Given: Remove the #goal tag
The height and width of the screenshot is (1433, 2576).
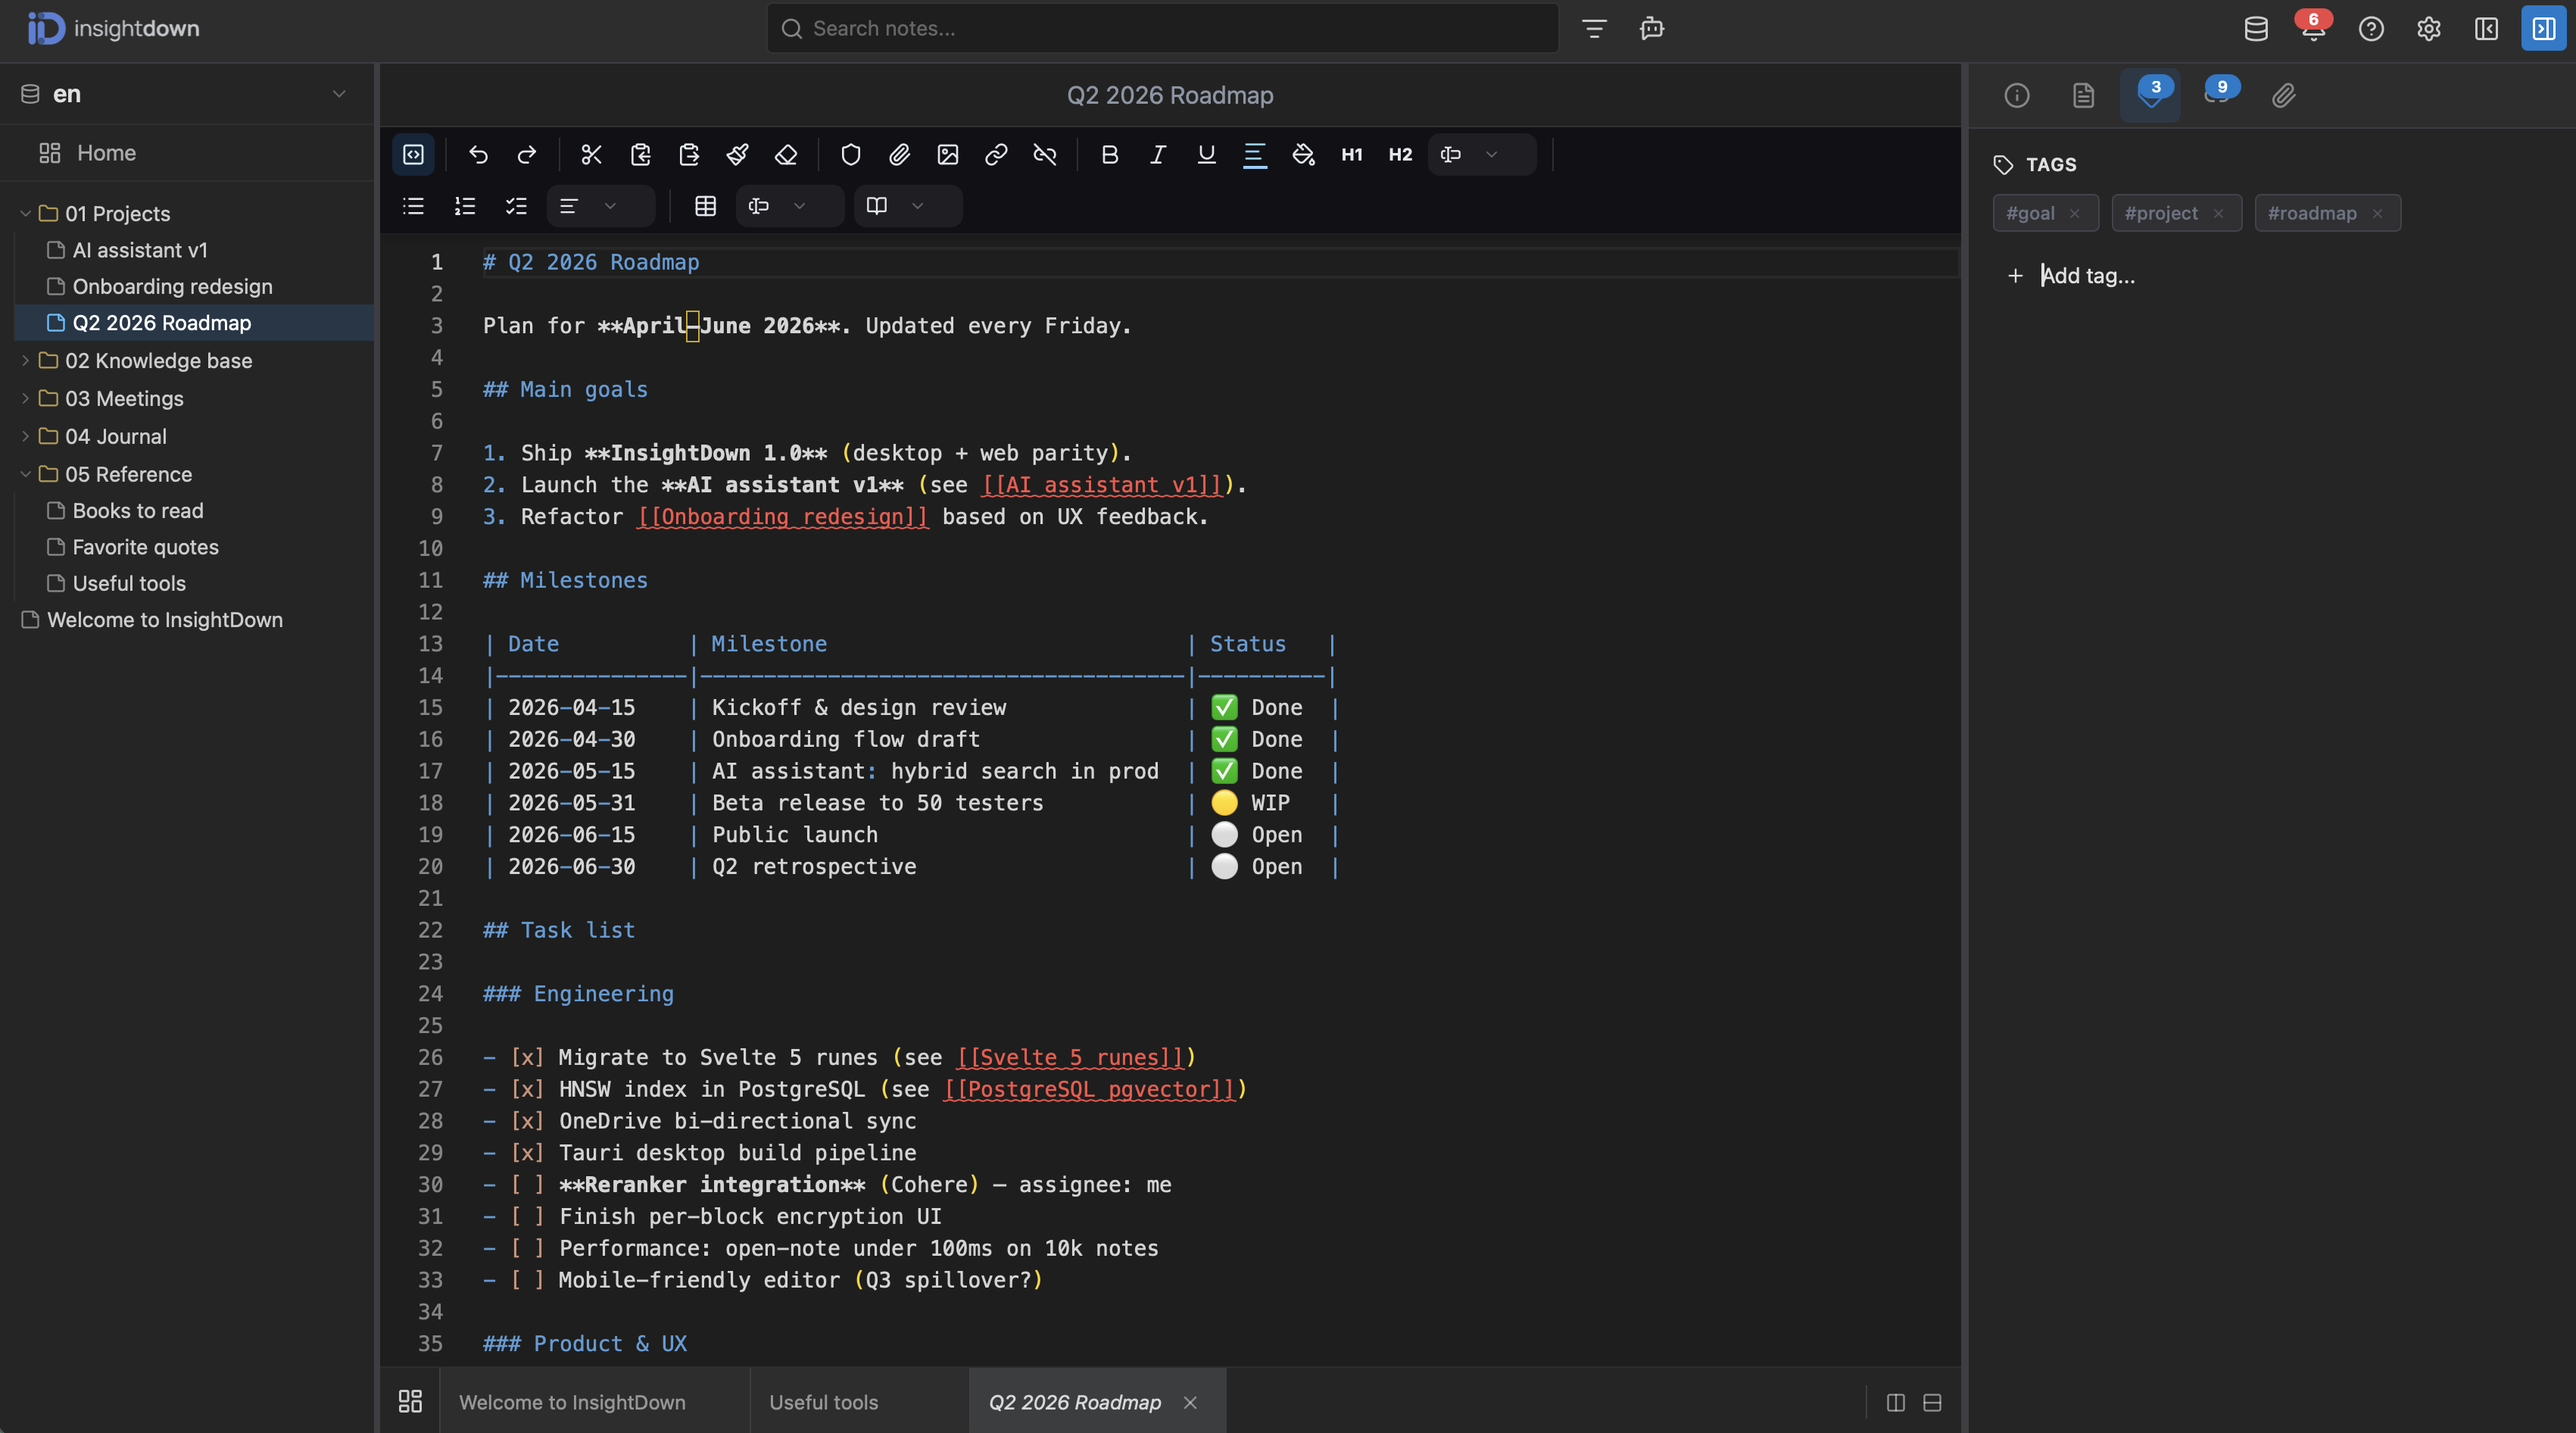Looking at the screenshot, I should click(2075, 213).
